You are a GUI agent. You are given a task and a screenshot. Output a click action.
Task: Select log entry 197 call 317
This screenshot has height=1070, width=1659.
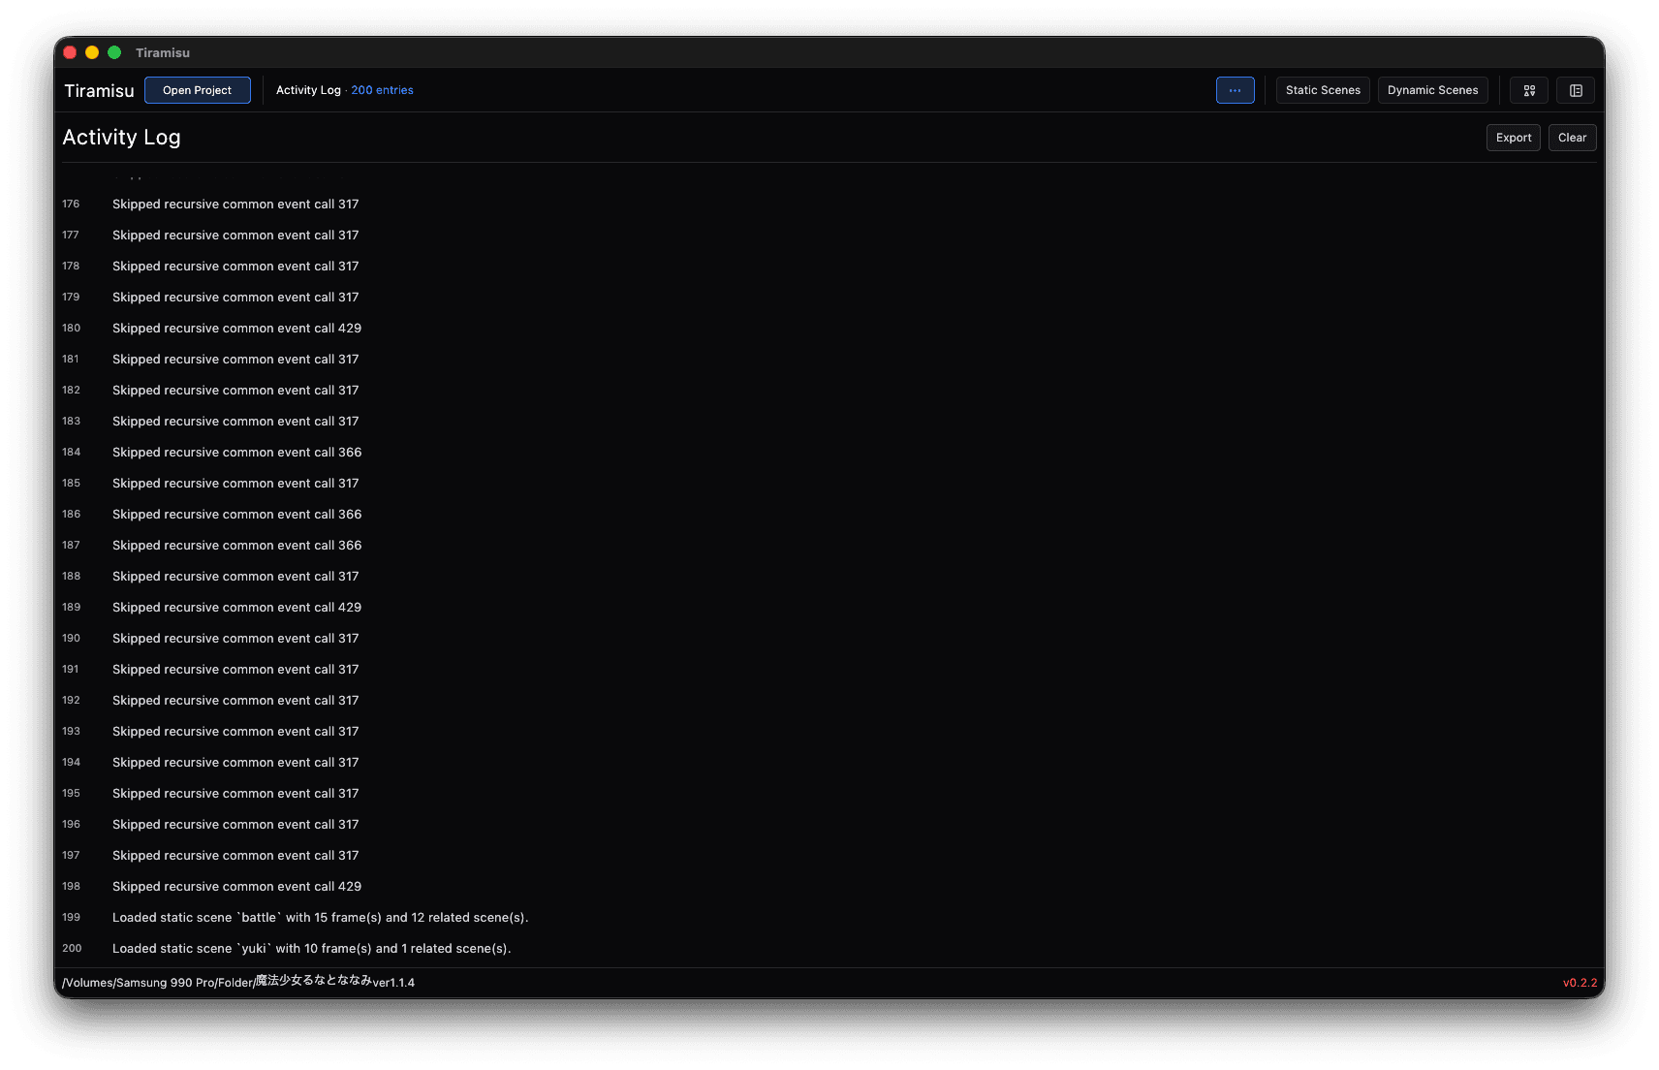click(829, 856)
